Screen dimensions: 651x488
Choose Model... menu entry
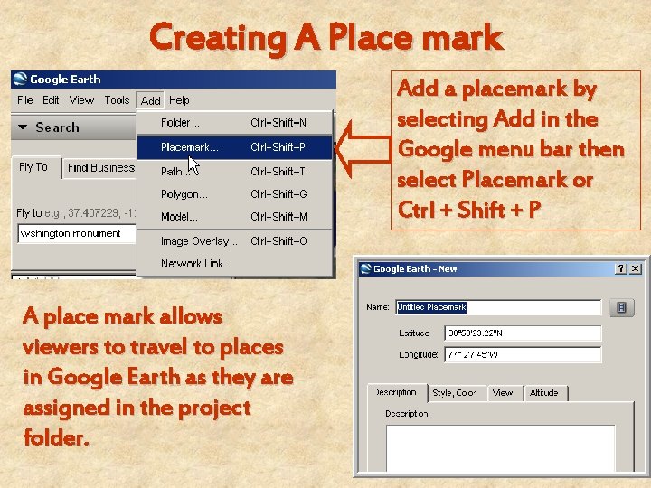pos(235,217)
